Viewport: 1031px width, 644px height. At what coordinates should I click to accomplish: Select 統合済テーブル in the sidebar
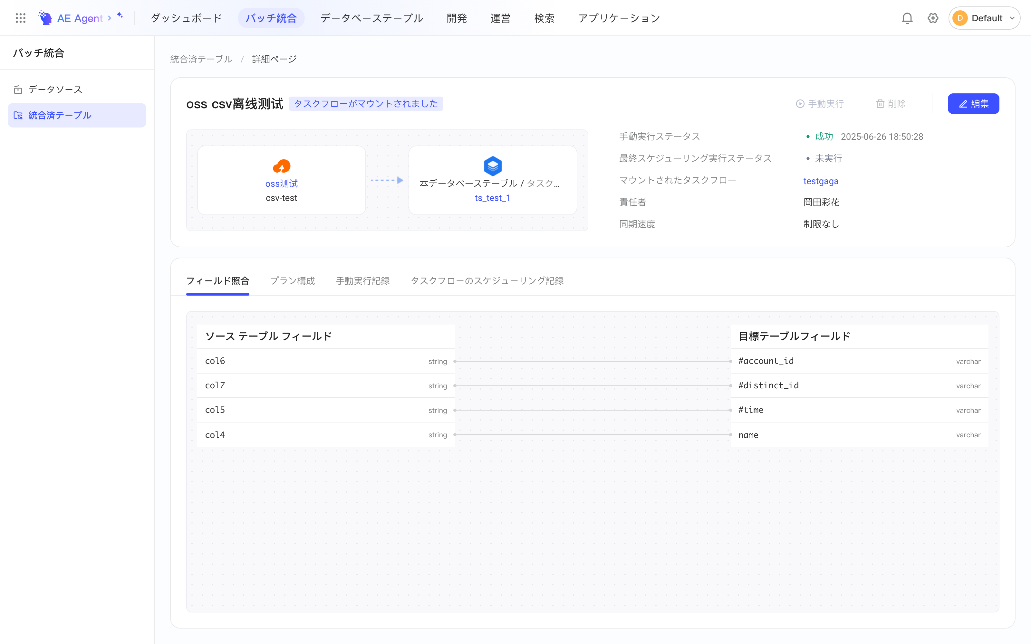coord(77,115)
